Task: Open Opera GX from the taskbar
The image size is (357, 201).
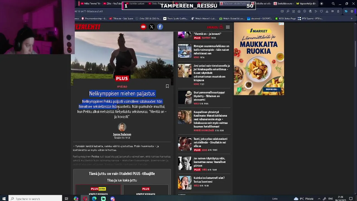Action: 85,199
